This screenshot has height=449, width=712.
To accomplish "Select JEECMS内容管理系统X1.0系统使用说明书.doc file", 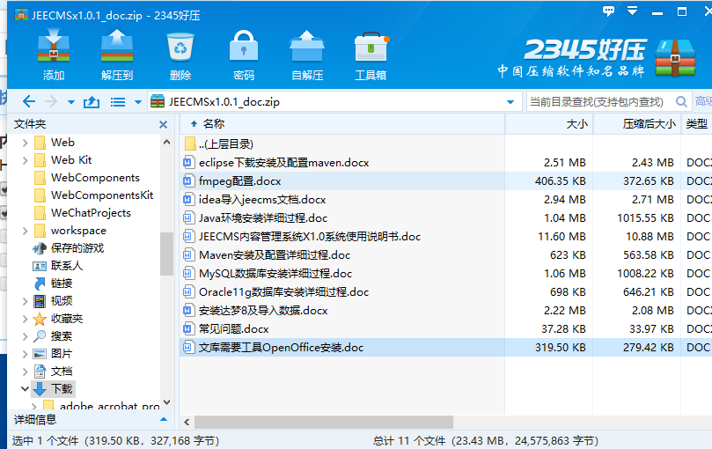I will 310,237.
